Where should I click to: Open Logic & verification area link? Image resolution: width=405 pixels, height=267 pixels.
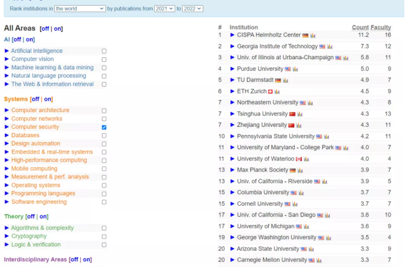(36, 244)
